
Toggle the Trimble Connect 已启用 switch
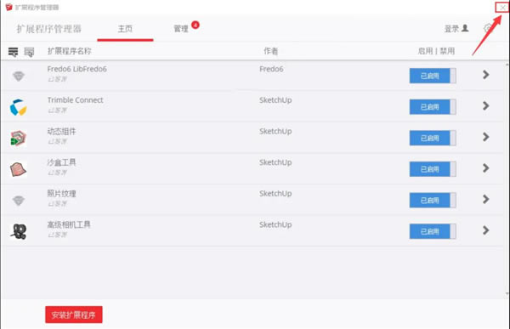[433, 107]
